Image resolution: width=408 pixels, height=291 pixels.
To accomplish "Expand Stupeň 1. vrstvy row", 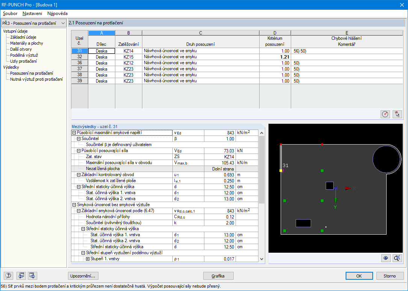I will coord(88,259).
